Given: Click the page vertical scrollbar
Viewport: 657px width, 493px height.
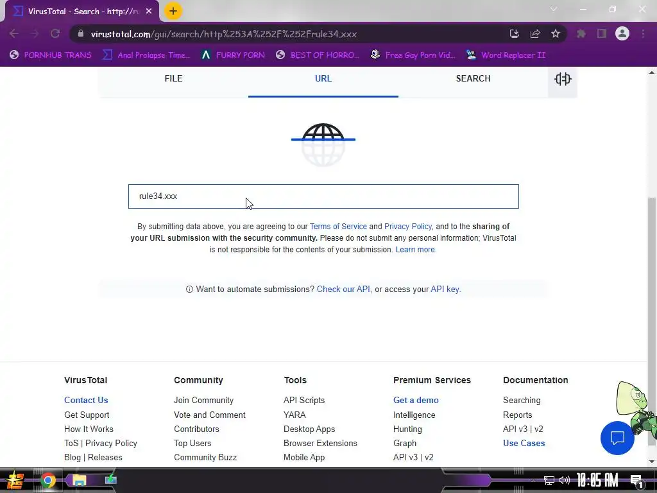Looking at the screenshot, I should tap(652, 321).
